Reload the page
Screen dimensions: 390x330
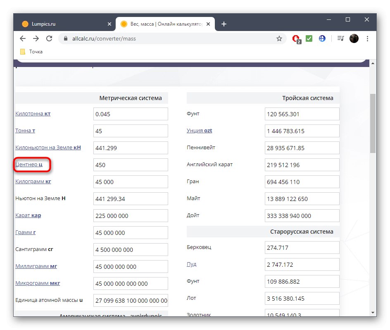tap(49, 38)
